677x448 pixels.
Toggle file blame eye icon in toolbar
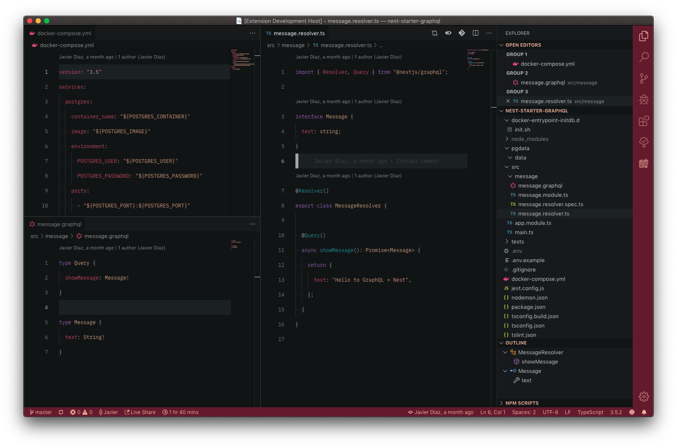pos(448,33)
